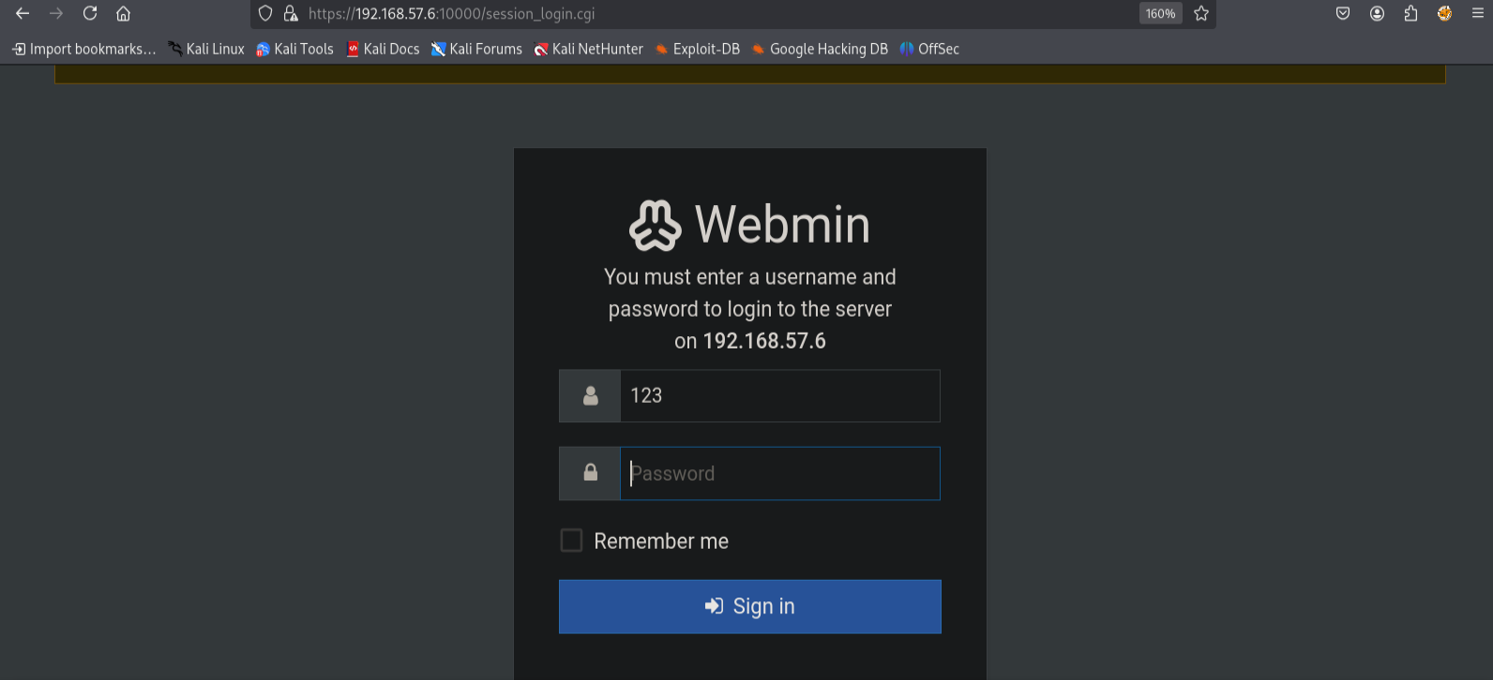
Task: Click the username field containing 123
Action: [x=779, y=396]
